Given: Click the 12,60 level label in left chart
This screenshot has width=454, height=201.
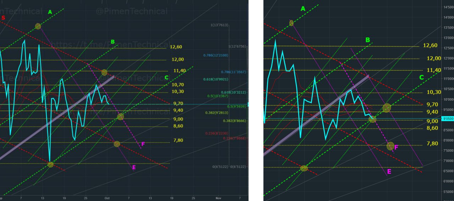Looking at the screenshot, I should [x=176, y=47].
